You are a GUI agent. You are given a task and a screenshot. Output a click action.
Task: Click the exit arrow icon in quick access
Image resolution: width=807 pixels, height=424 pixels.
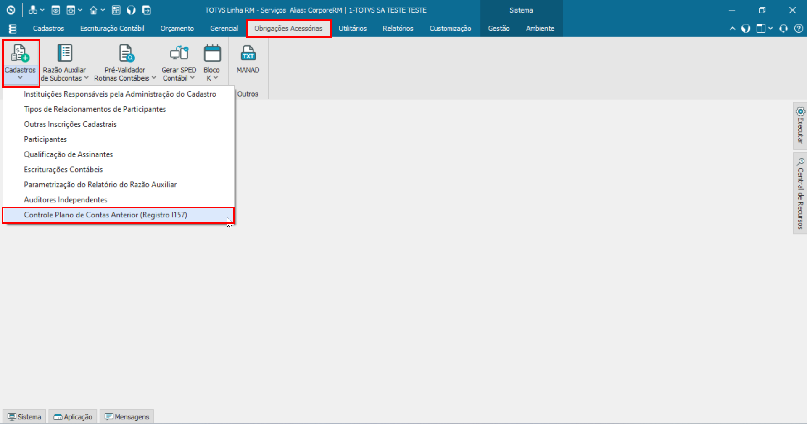(146, 10)
